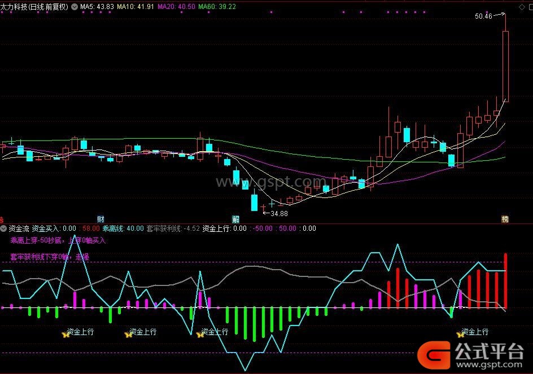Click the 公式平台 logo icon

tap(434, 355)
